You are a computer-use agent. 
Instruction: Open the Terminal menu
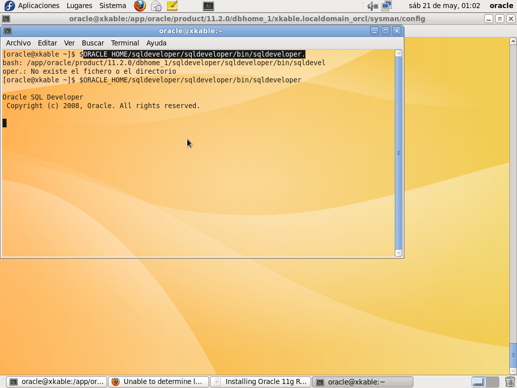(x=125, y=43)
